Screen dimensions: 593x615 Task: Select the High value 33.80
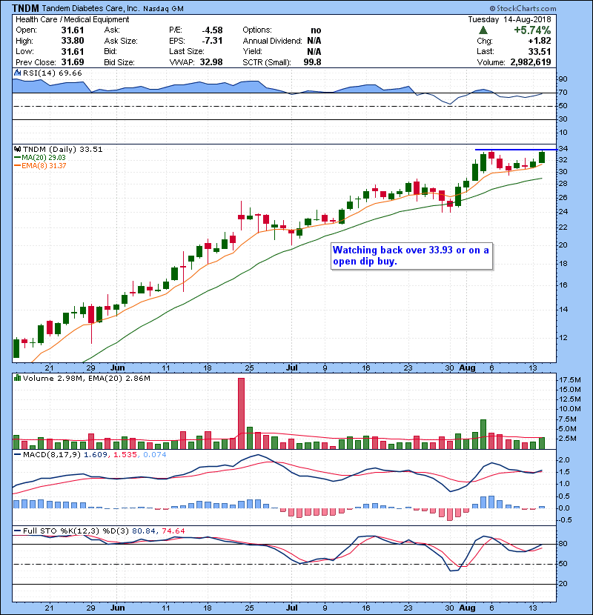tap(73, 41)
